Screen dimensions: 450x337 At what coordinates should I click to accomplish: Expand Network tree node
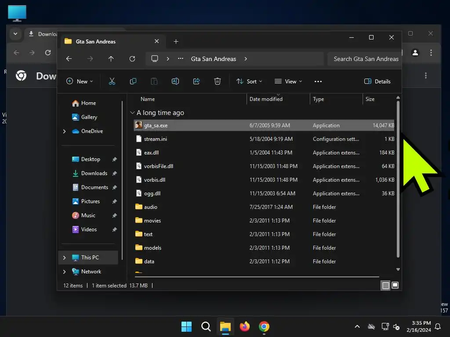coord(64,272)
